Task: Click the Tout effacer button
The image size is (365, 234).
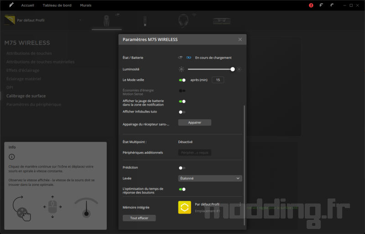Action: pyautogui.click(x=139, y=218)
